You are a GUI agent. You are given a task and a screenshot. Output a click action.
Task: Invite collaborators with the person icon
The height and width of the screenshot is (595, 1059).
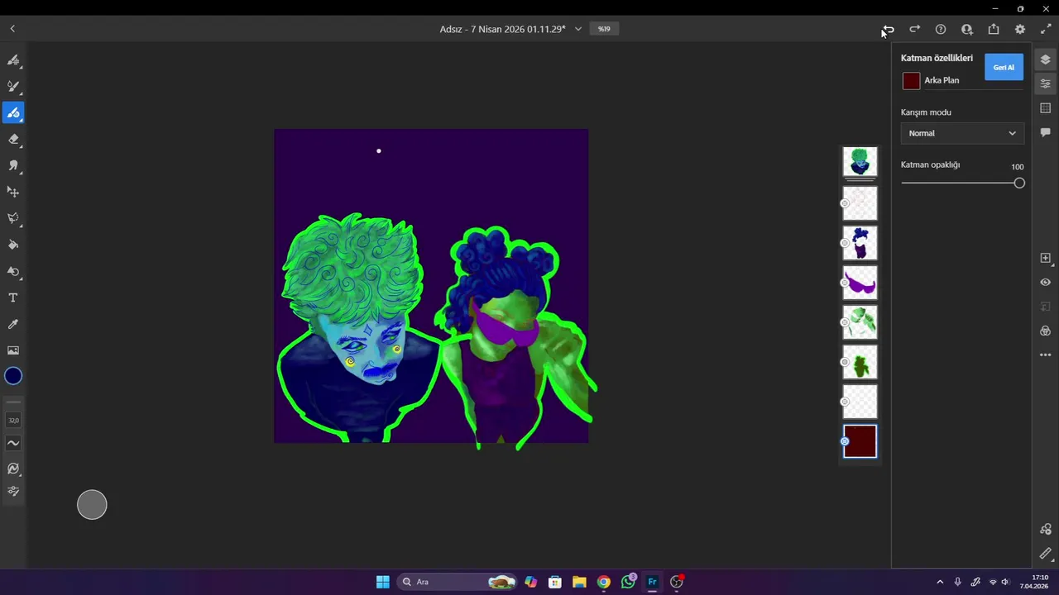coord(967,29)
